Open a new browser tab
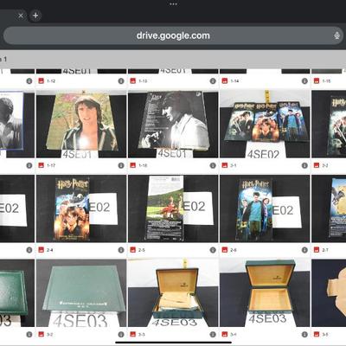Viewport: 346px width, 346px height. click(x=35, y=16)
